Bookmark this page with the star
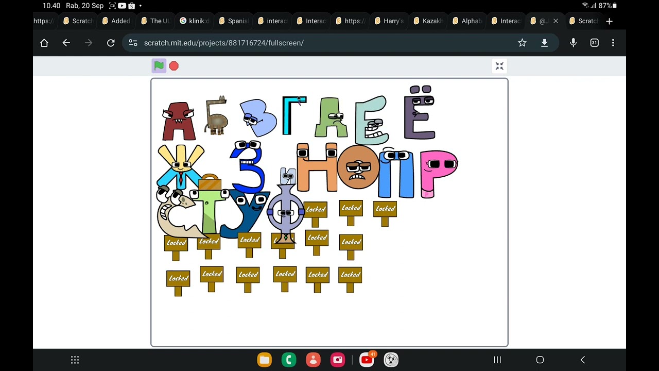 click(x=522, y=43)
